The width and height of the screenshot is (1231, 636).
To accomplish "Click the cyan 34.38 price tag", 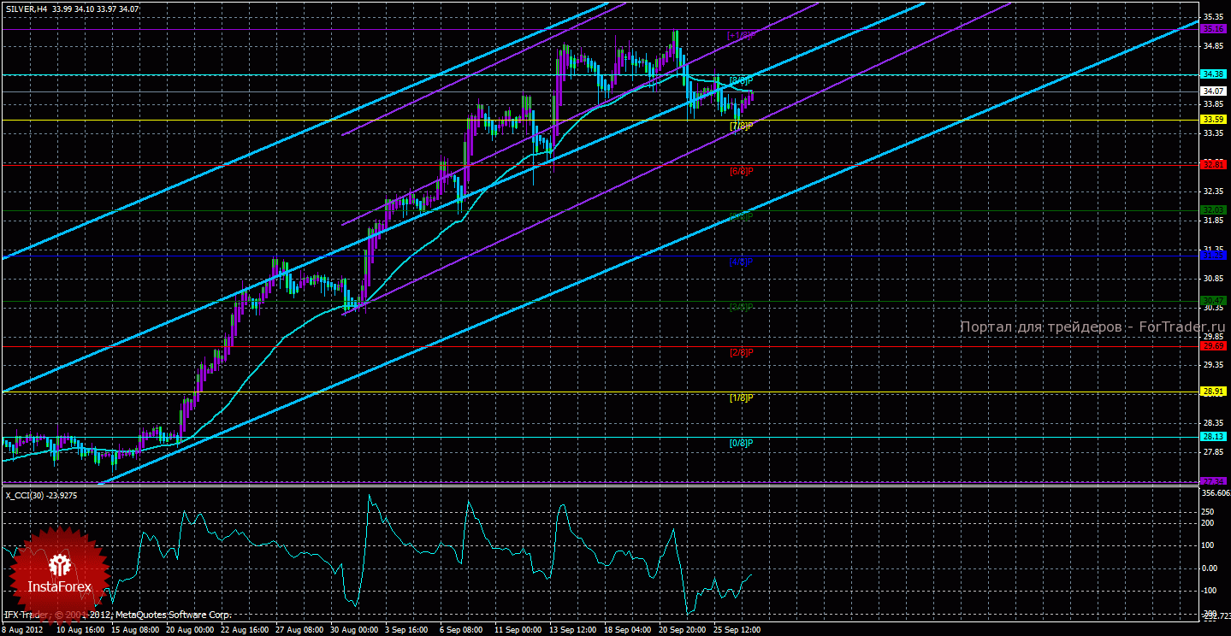I will point(1213,74).
